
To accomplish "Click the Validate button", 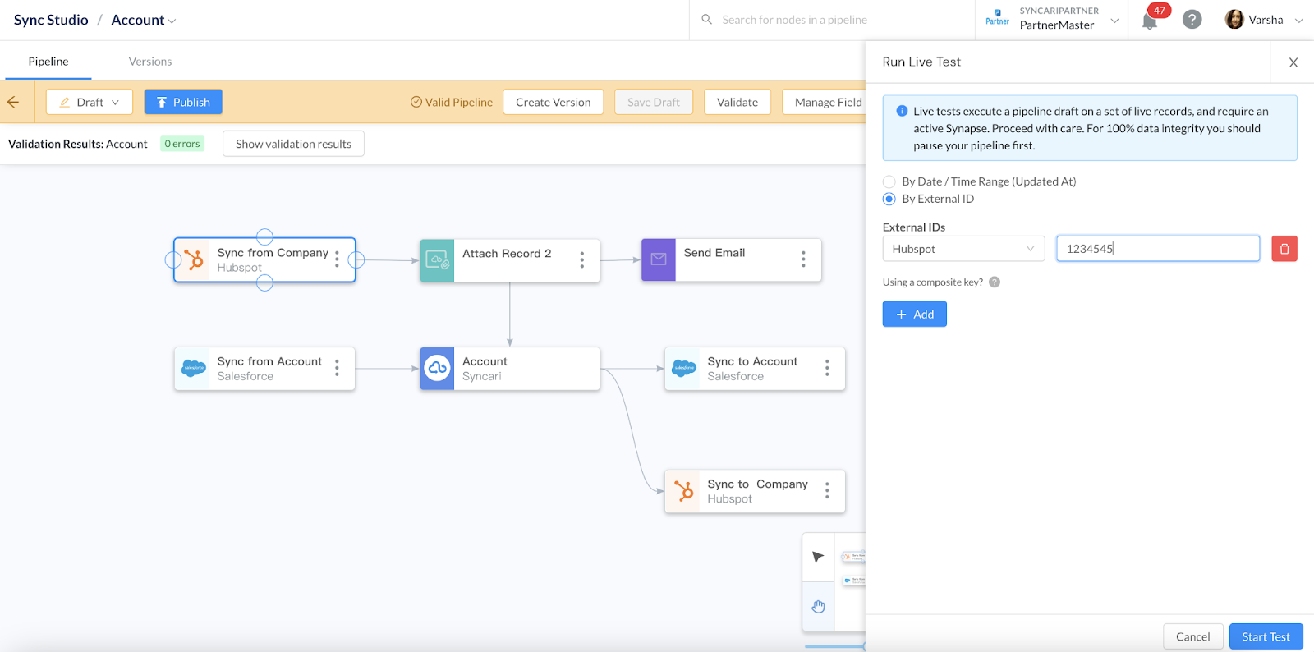I will (x=737, y=102).
